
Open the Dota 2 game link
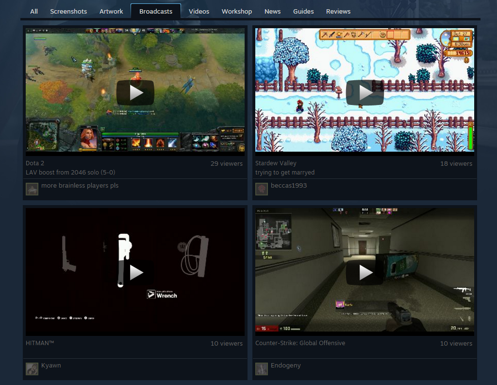(x=34, y=163)
